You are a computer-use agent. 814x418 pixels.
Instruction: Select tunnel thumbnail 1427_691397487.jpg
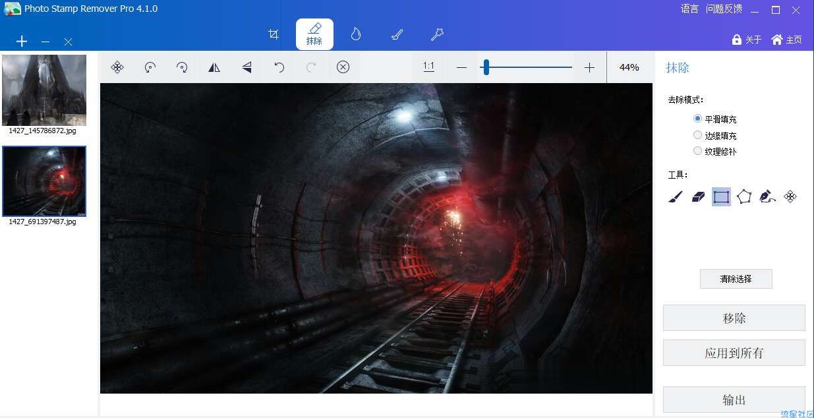(x=44, y=181)
